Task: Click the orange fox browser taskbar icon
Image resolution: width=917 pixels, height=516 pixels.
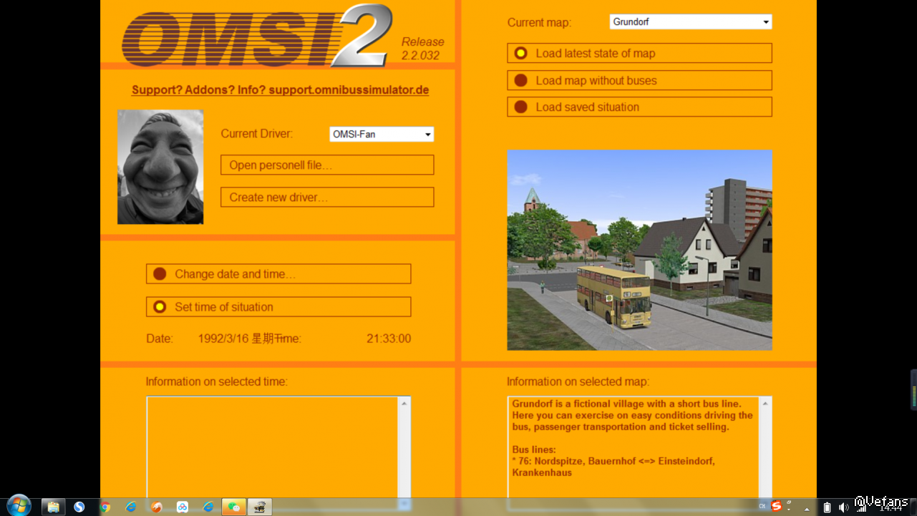Action: click(x=157, y=507)
